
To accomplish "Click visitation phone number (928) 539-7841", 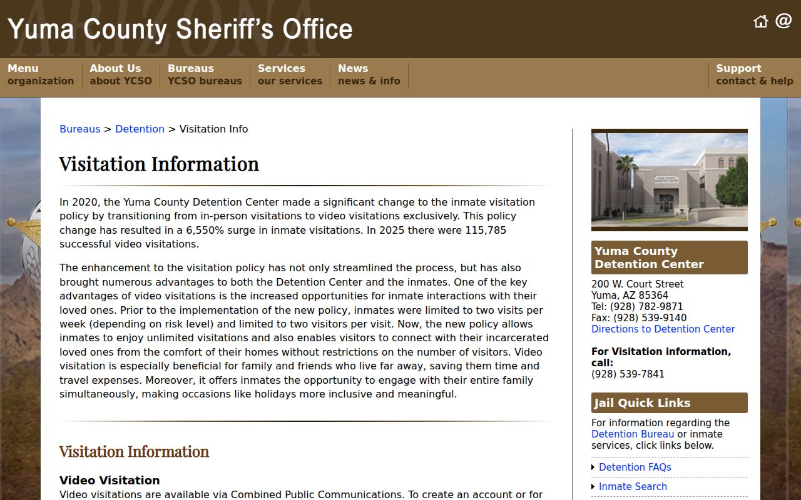I will pyautogui.click(x=628, y=374).
